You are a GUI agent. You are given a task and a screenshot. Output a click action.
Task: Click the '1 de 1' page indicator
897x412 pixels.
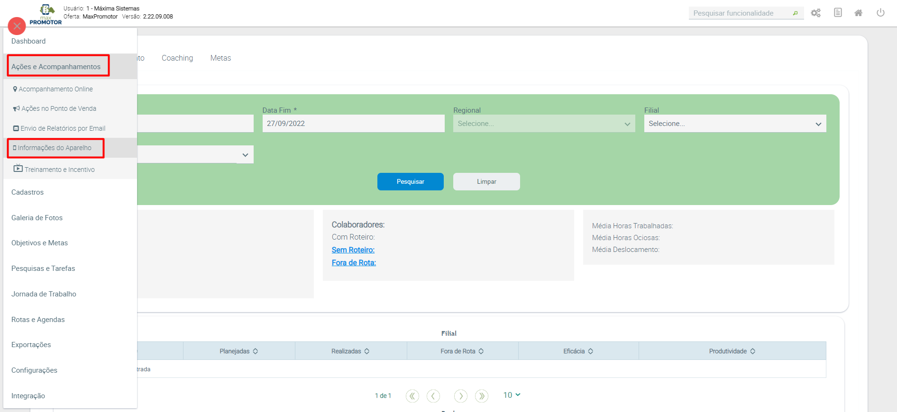tap(383, 396)
